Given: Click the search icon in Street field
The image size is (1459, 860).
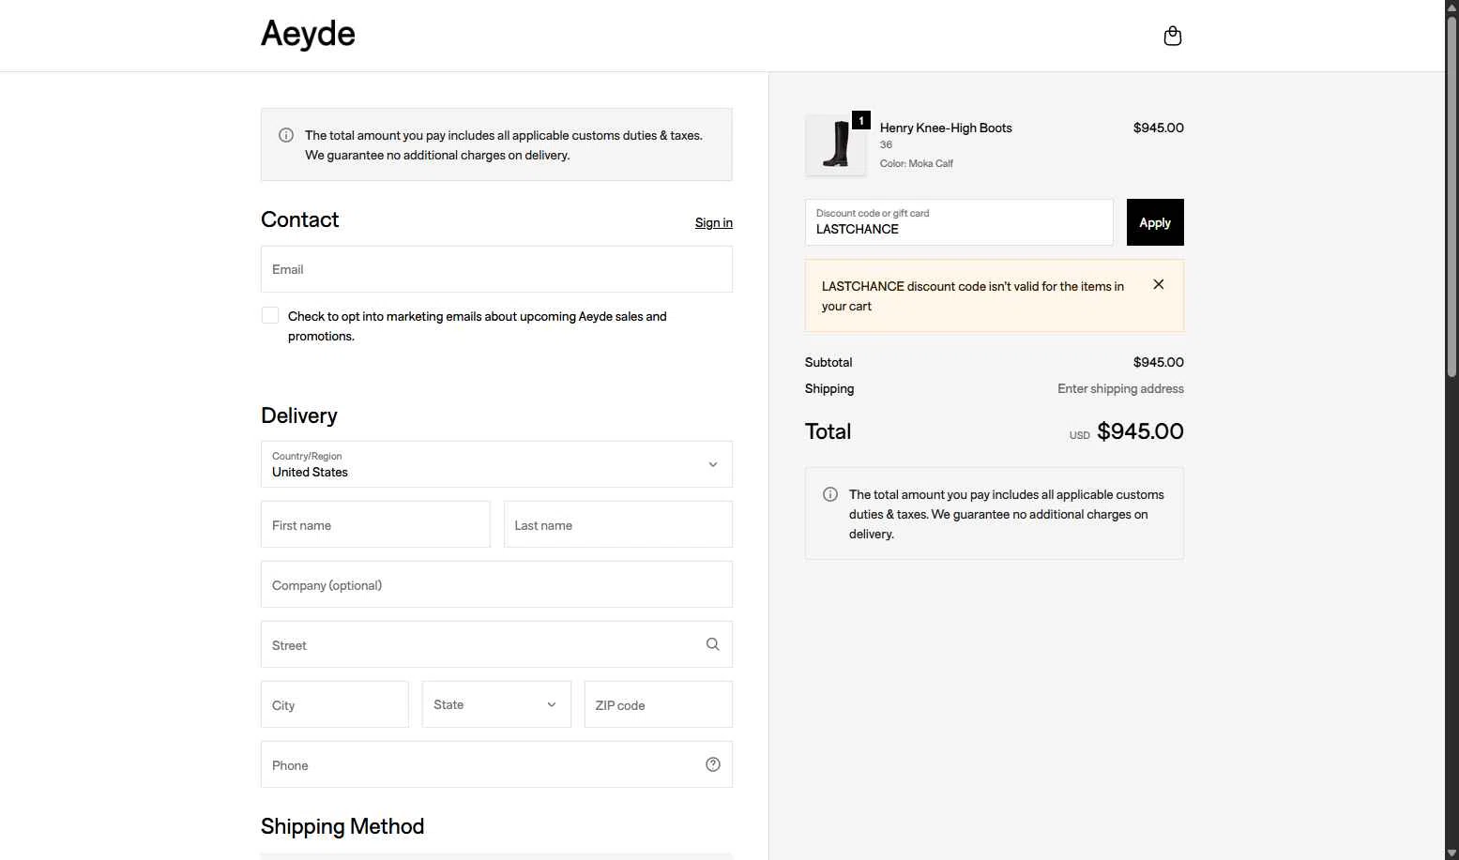Looking at the screenshot, I should pos(713,644).
